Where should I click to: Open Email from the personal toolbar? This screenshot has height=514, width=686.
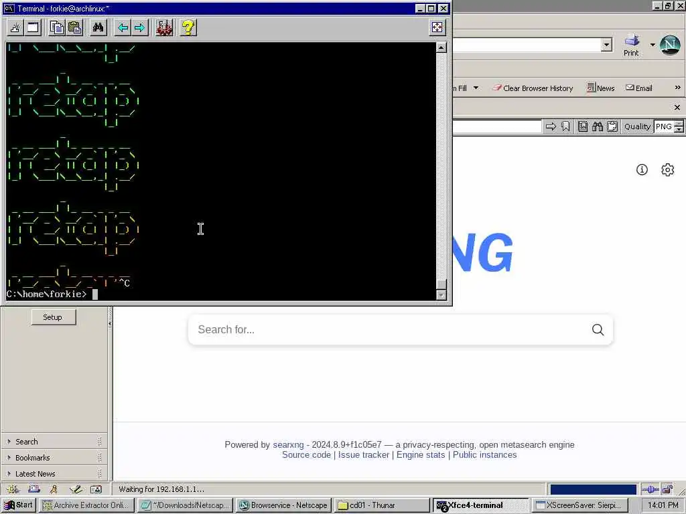click(639, 88)
